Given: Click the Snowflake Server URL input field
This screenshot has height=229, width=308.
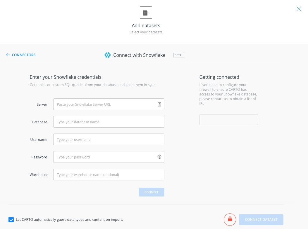Looking at the screenshot, I should (105, 104).
